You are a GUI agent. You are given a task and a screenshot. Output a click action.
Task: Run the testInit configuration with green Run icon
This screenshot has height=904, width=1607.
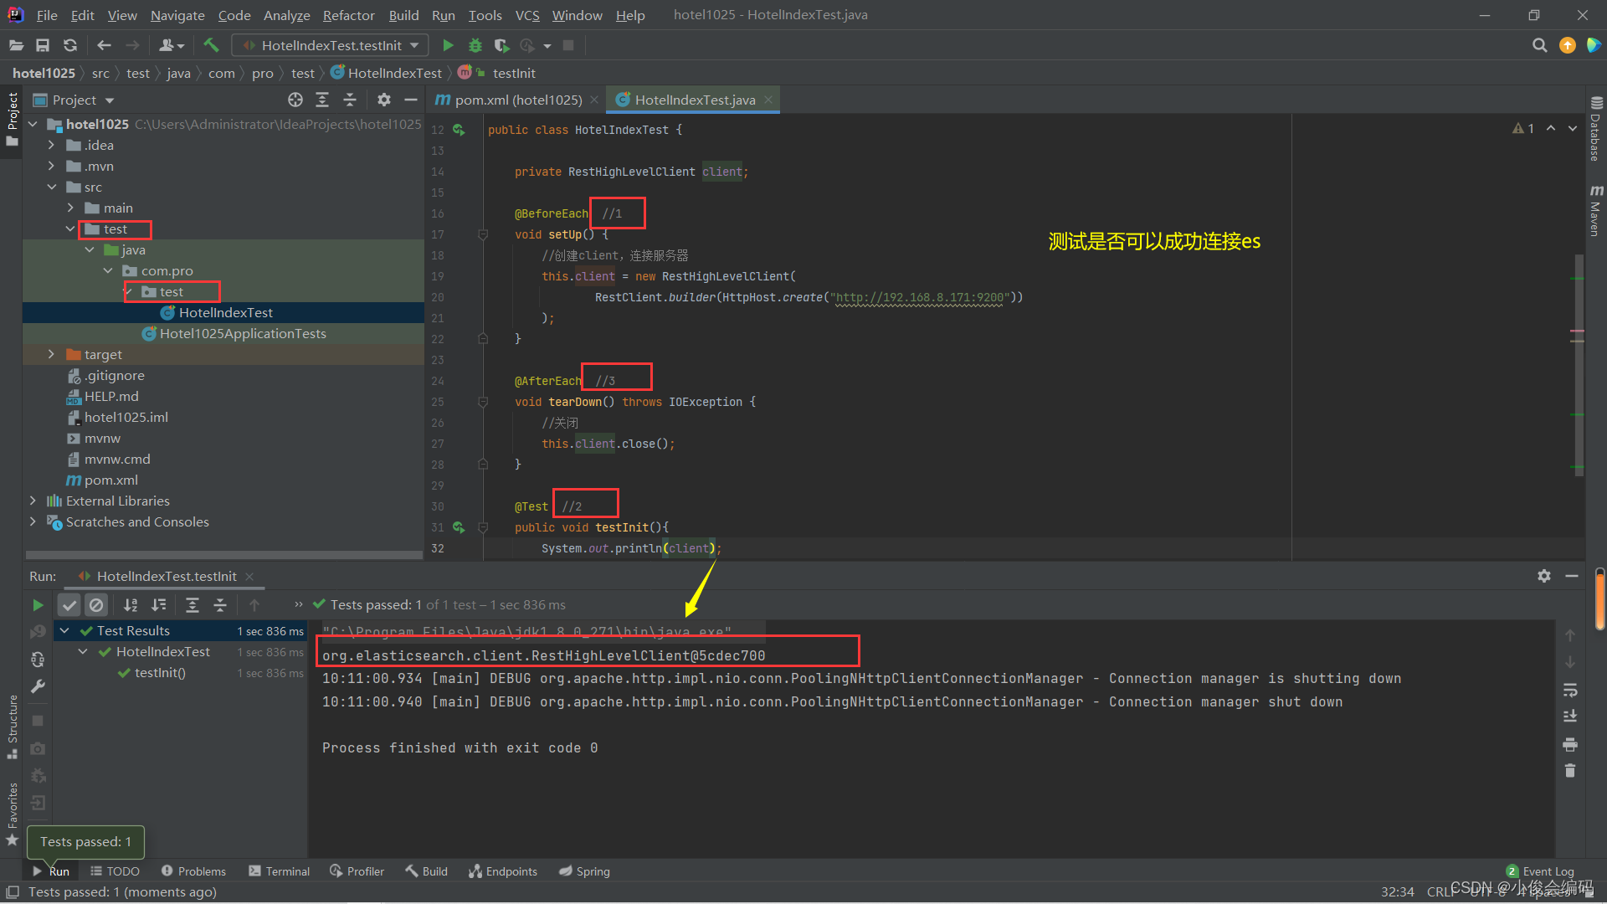pyautogui.click(x=448, y=45)
